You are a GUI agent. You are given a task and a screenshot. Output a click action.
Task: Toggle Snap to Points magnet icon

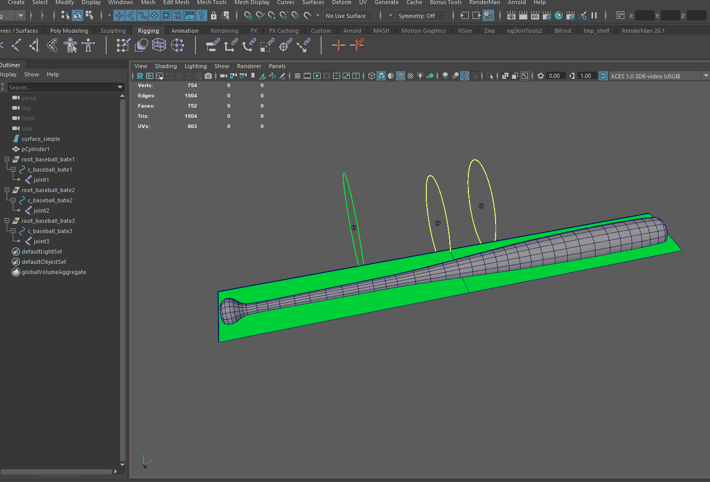point(272,16)
